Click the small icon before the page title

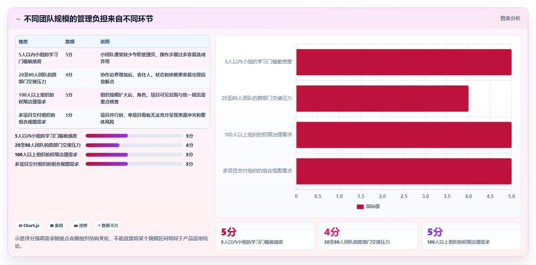[18, 19]
